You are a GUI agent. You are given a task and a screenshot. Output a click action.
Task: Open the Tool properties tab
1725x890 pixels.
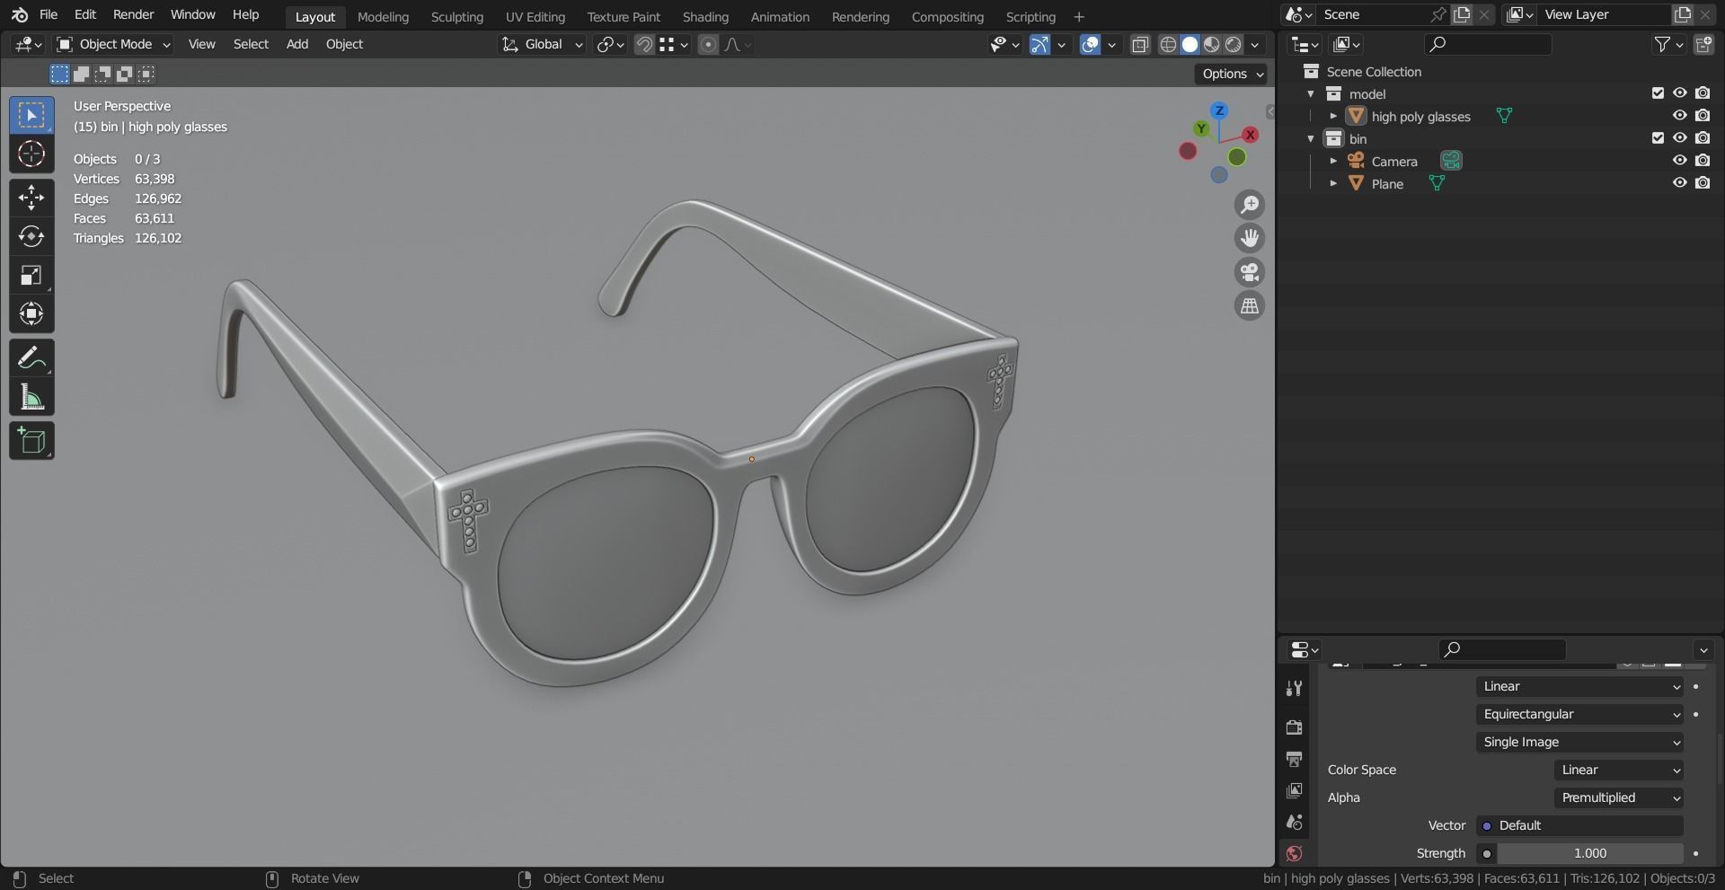click(x=1294, y=689)
